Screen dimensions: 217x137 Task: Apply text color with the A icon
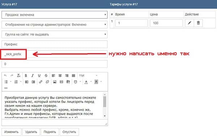pyautogui.click(x=86, y=82)
